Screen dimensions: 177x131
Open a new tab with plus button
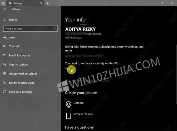pos(48,3)
